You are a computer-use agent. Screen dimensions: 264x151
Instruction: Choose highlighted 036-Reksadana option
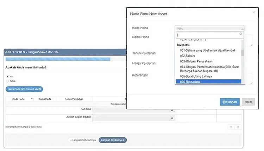208,81
